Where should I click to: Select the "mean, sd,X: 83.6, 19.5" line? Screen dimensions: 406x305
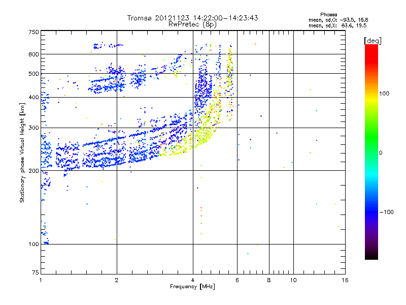pos(337,25)
